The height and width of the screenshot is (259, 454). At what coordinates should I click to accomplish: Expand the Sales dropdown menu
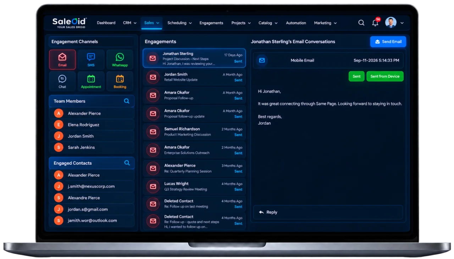coord(152,23)
